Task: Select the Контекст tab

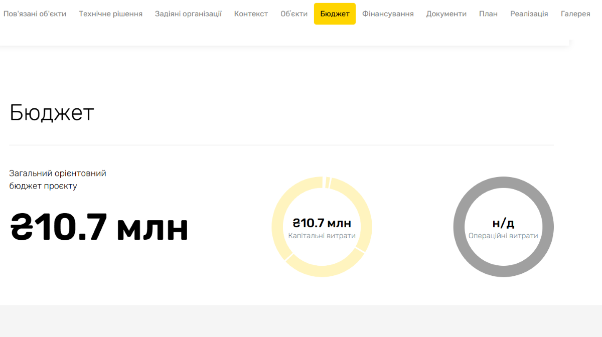Action: pyautogui.click(x=251, y=14)
